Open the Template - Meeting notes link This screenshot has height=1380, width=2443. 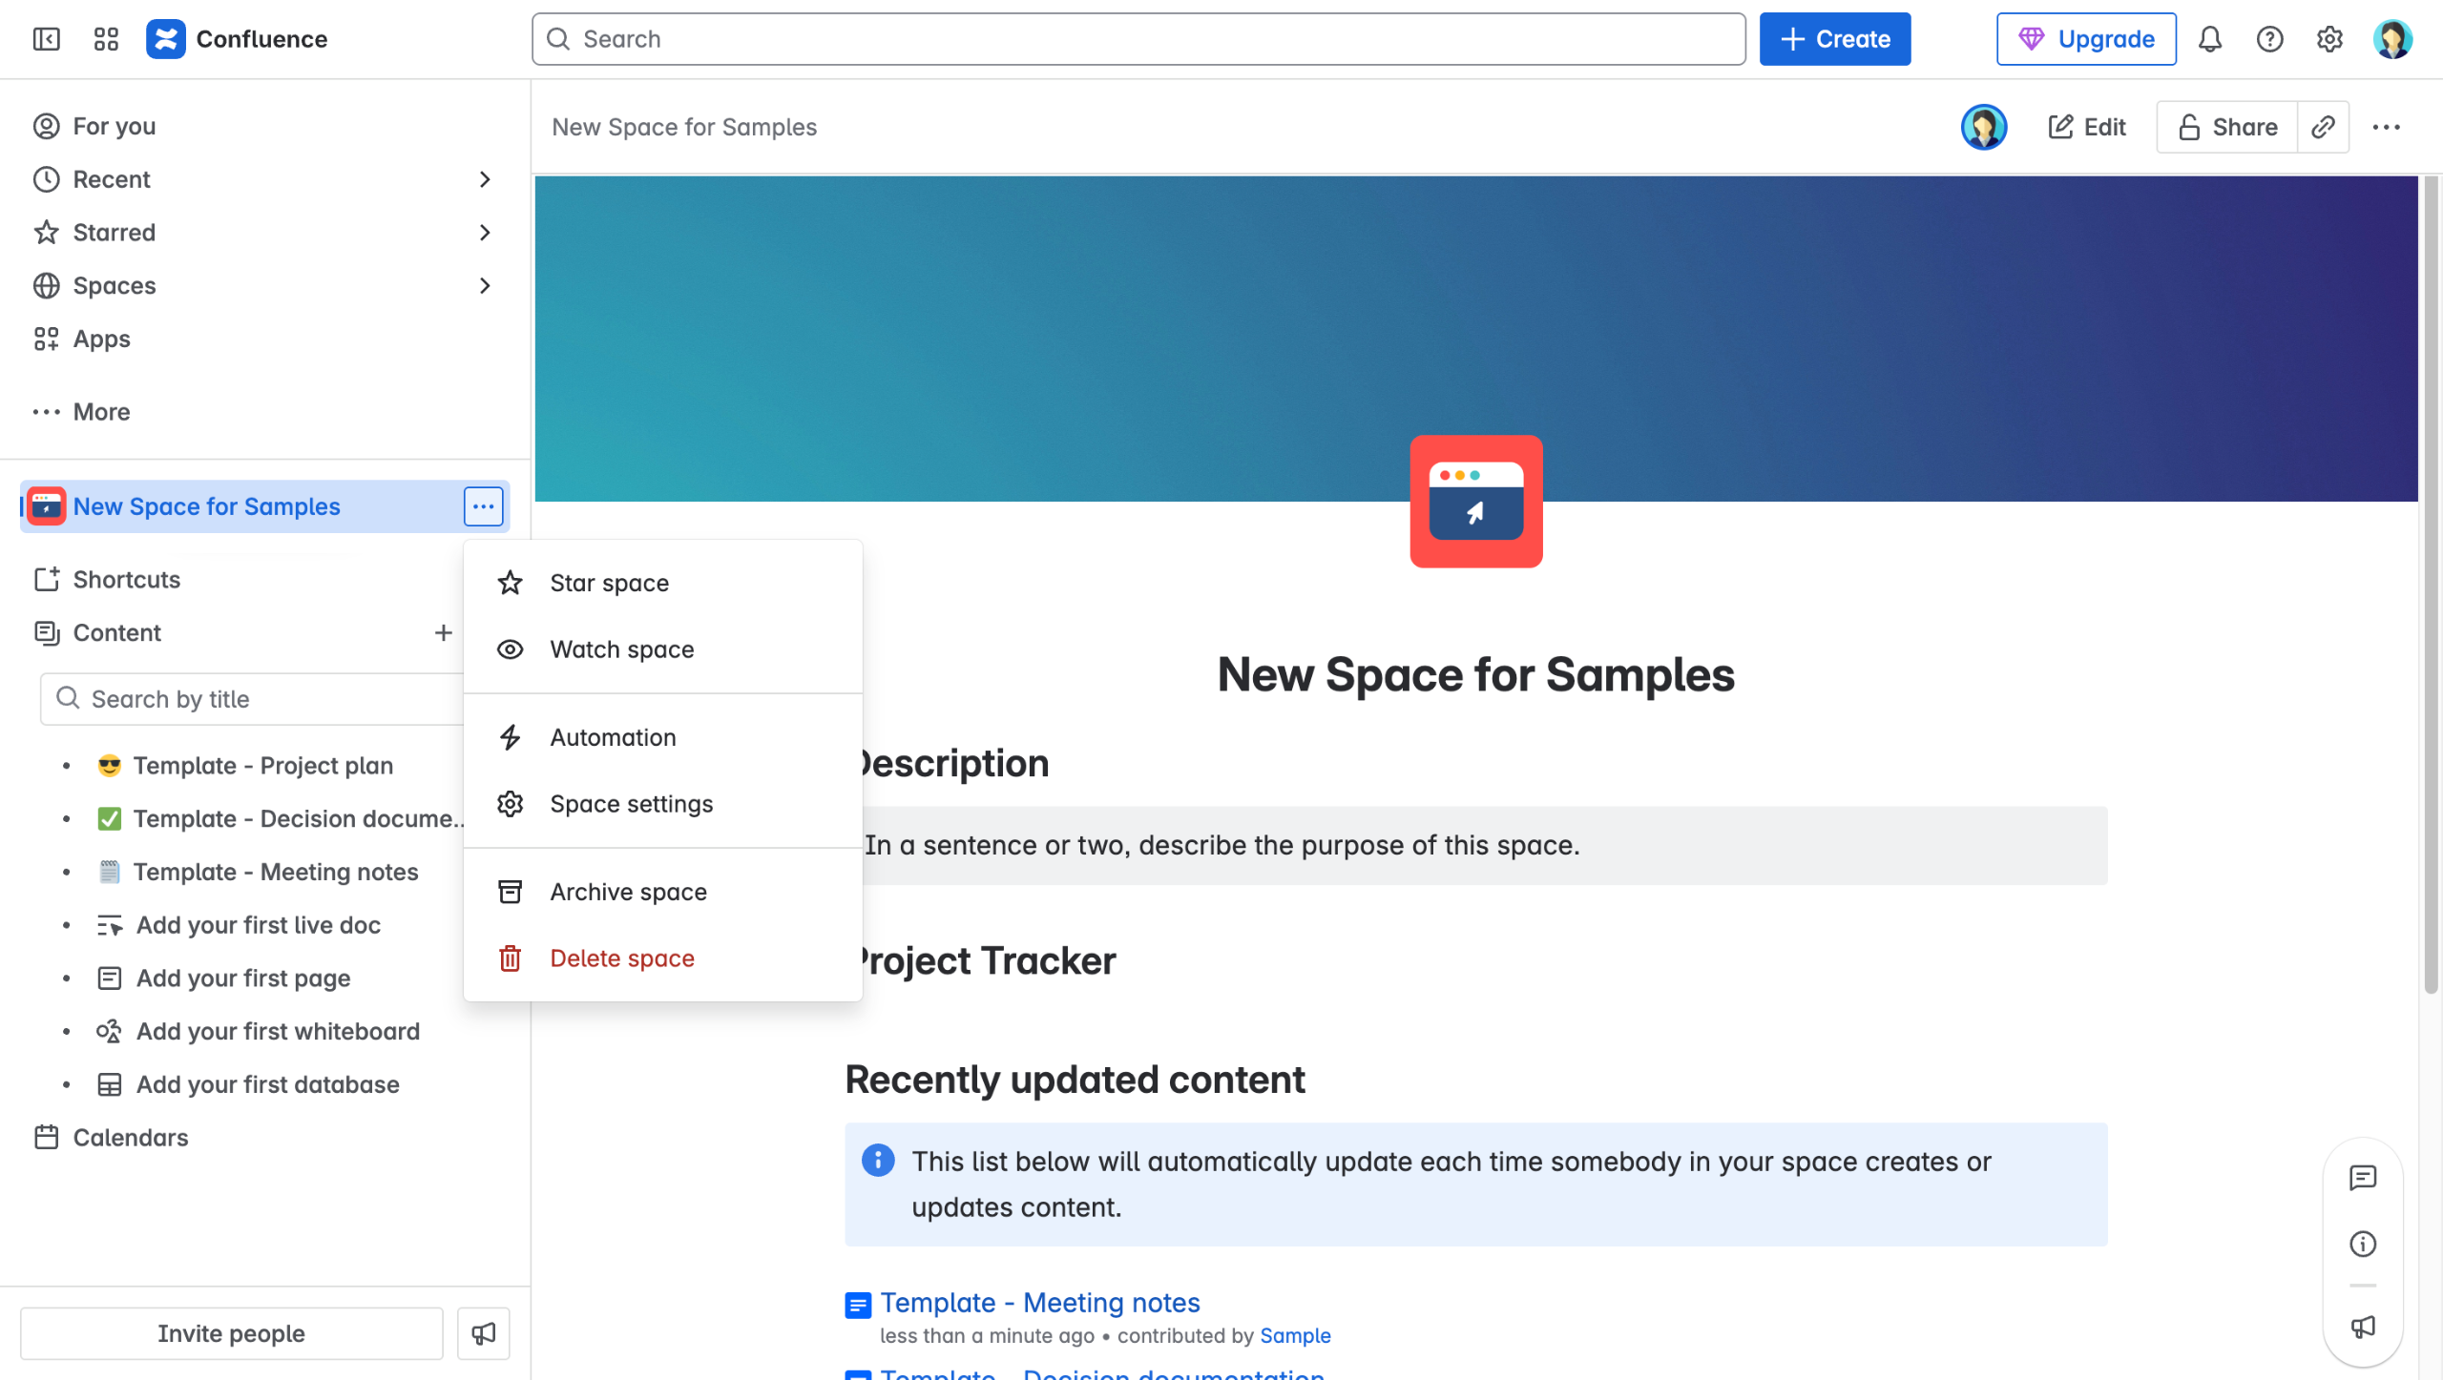click(1040, 1303)
